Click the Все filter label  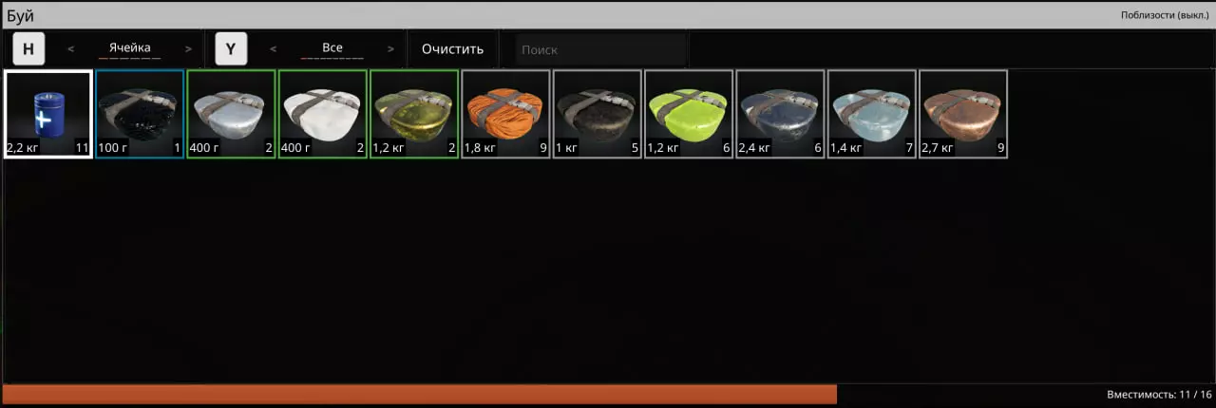coord(332,47)
